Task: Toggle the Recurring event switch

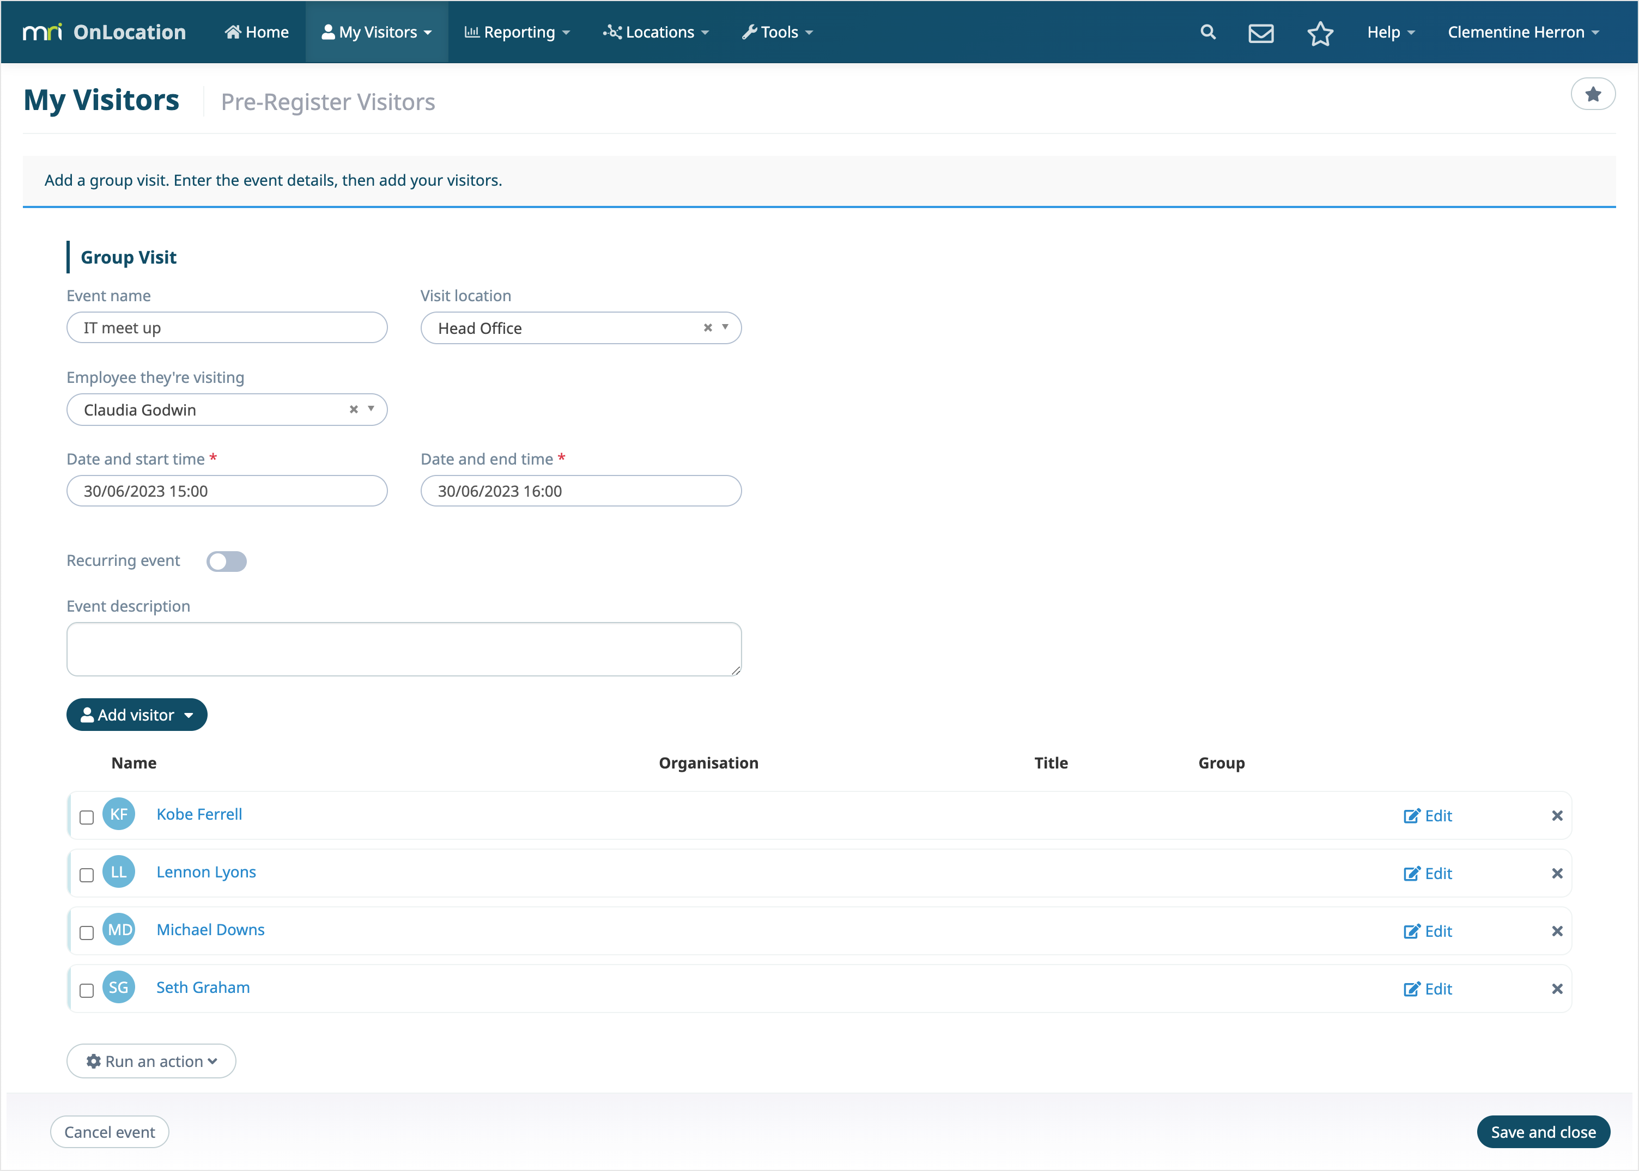Action: pyautogui.click(x=227, y=561)
